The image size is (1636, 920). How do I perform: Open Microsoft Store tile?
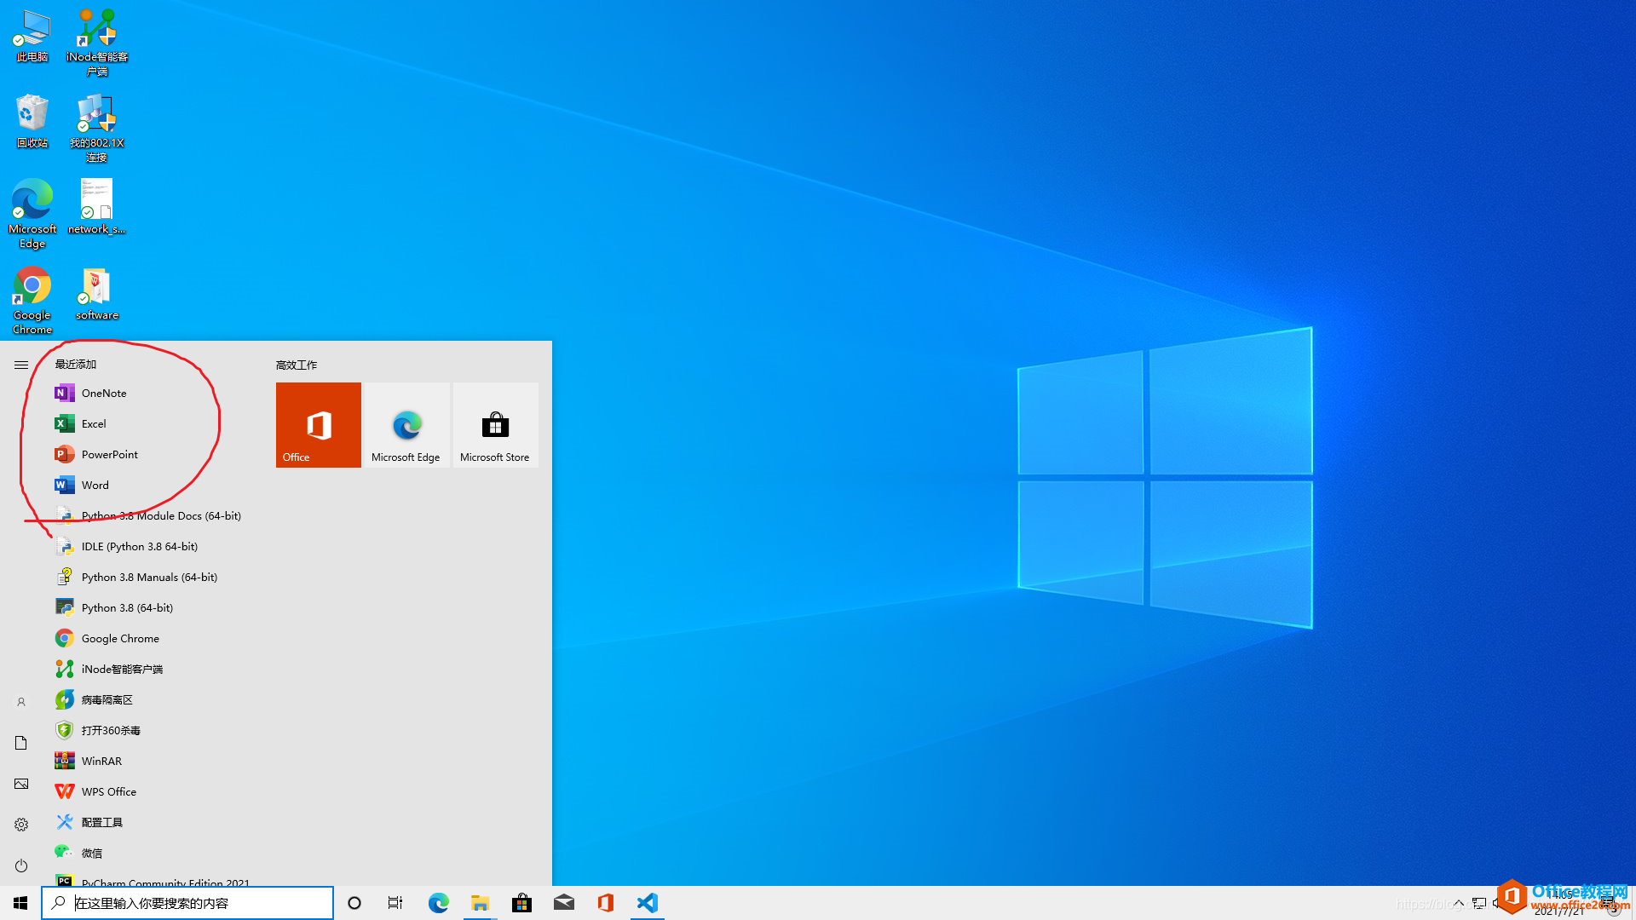coord(494,424)
